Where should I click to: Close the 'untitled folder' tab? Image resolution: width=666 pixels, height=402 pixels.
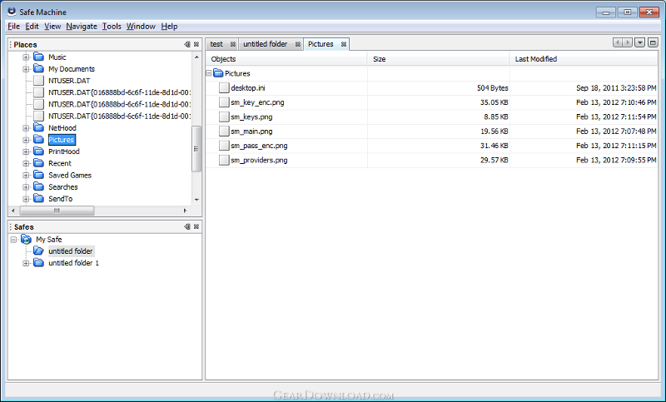296,44
